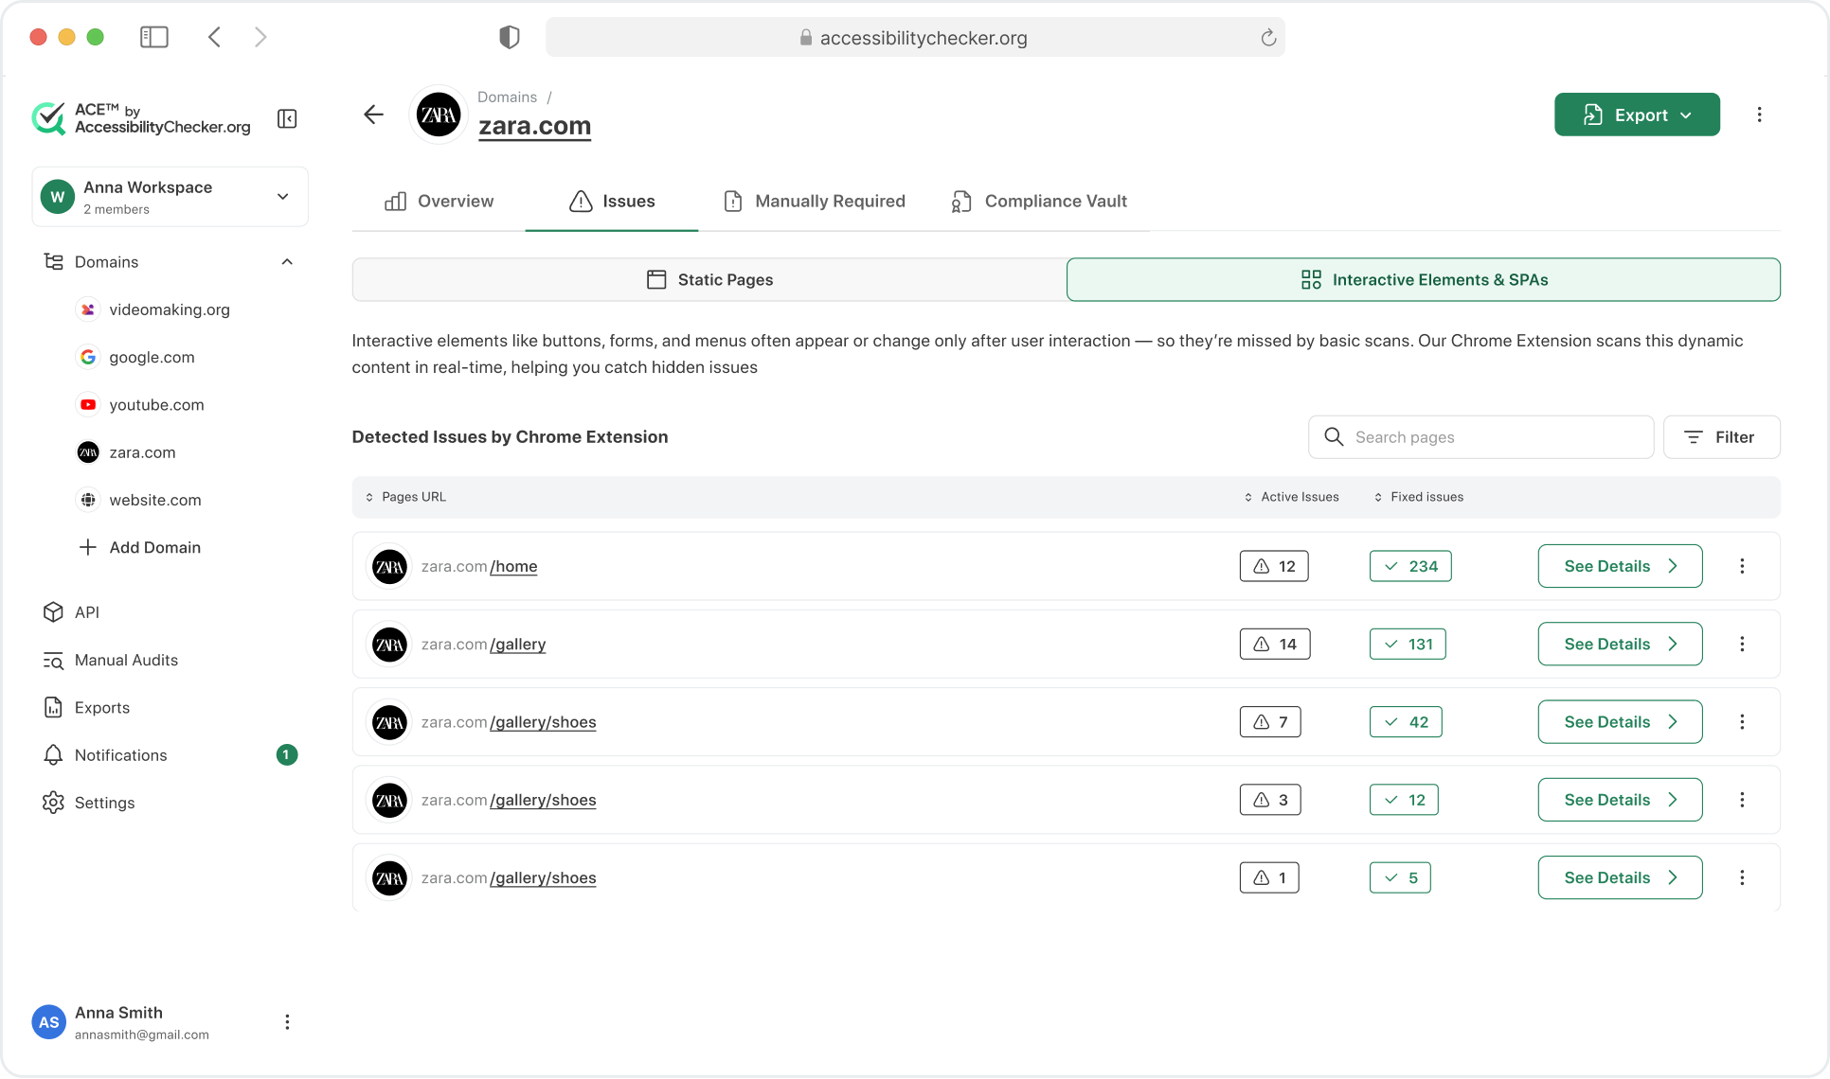Open the more options menu next to Export

pos(1759,115)
